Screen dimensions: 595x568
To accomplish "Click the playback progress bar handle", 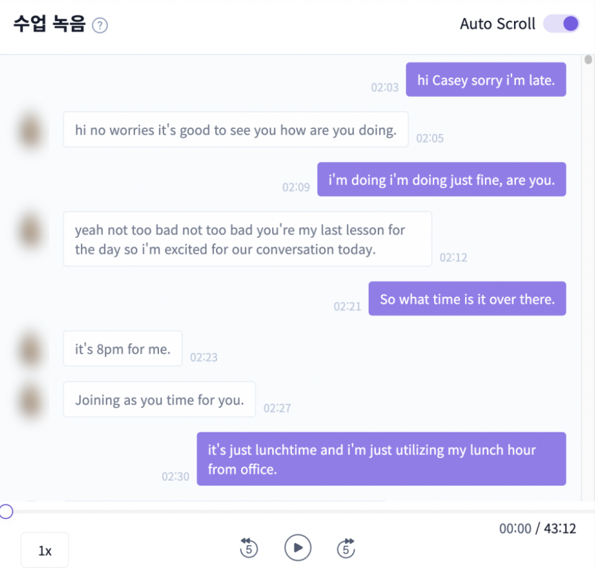I will (x=6, y=512).
